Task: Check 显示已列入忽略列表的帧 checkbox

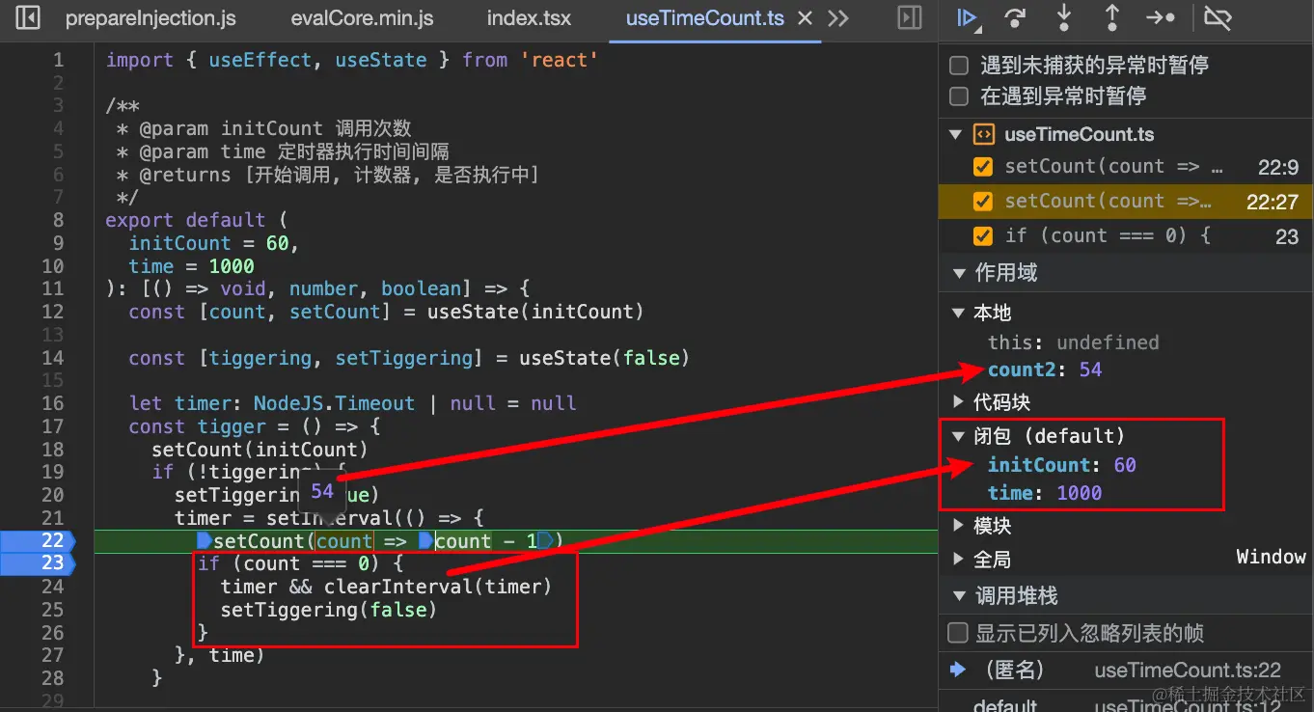Action: coord(958,634)
